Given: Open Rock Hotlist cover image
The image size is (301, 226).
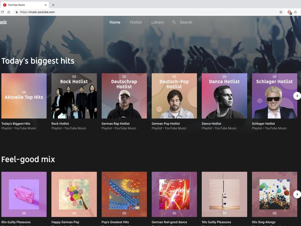Looking at the screenshot, I should (74, 96).
